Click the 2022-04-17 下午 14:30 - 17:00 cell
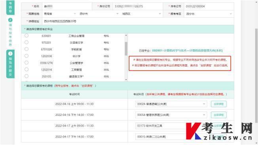Image resolution: width=258 pixels, height=145 pixels. click(x=74, y=137)
